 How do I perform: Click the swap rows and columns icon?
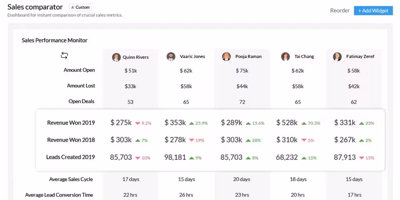pyautogui.click(x=64, y=56)
